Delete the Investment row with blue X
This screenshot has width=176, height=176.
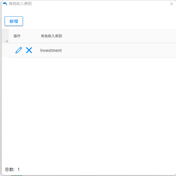[x=29, y=50]
